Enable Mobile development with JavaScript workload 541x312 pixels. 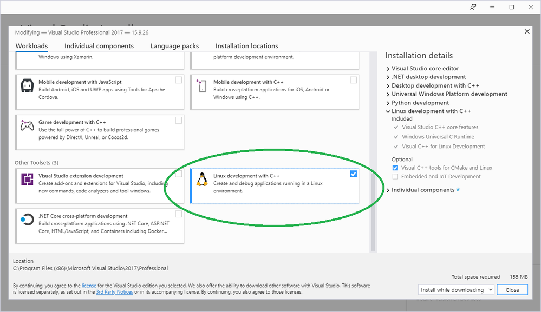pos(178,80)
